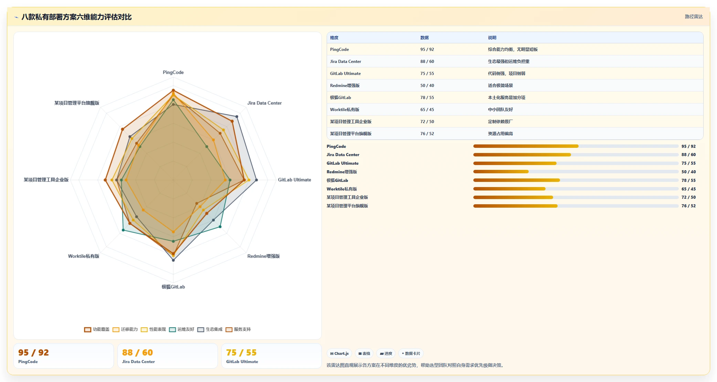Hide the 运维友好 legend series

point(181,329)
